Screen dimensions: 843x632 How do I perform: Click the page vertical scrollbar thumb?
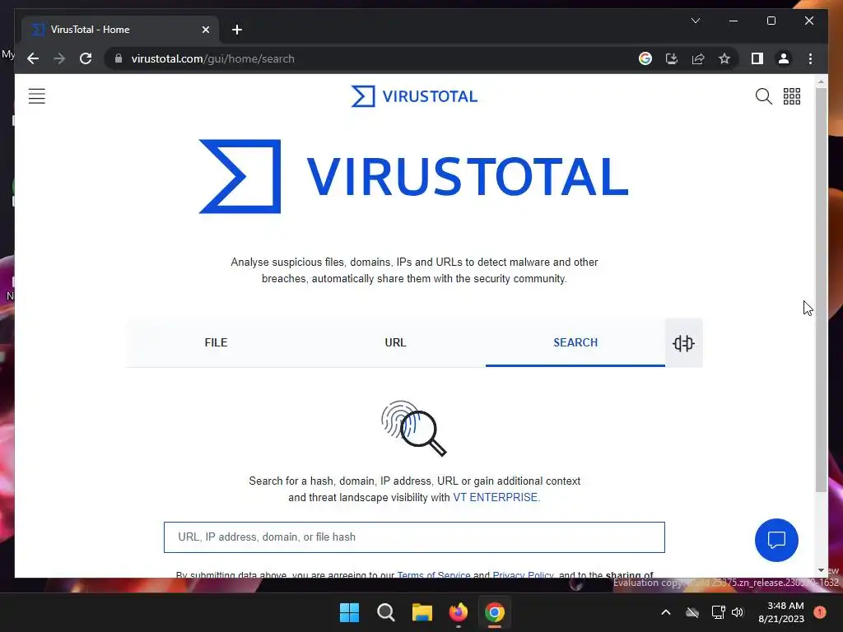pyautogui.click(x=821, y=290)
